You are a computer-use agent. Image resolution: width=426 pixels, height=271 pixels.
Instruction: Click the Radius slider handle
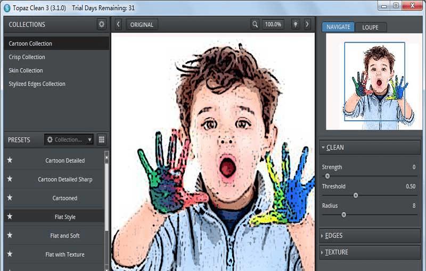click(343, 215)
